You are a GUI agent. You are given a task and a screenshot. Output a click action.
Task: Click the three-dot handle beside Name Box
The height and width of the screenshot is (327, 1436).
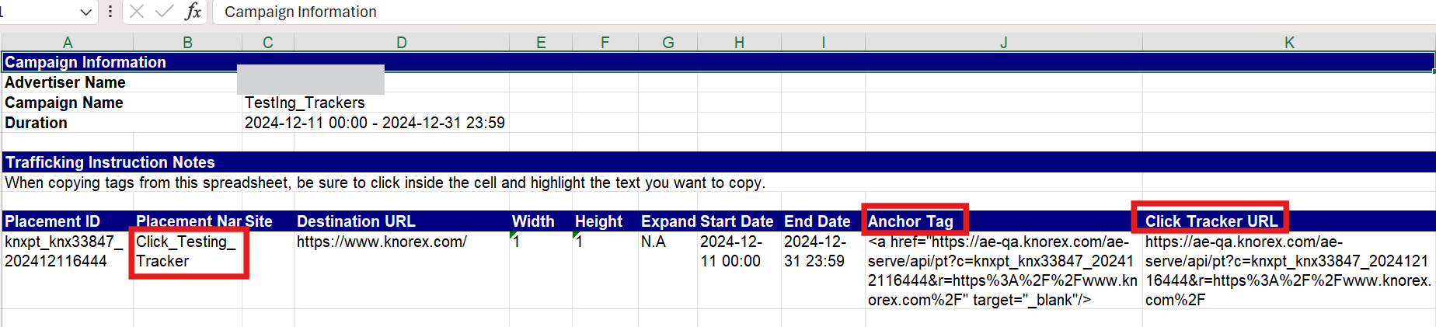(x=110, y=12)
